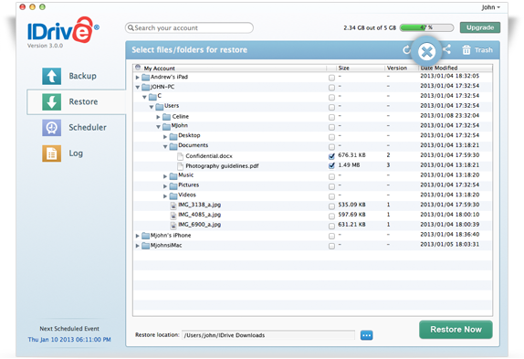Click the search magnifier icon

tap(131, 27)
